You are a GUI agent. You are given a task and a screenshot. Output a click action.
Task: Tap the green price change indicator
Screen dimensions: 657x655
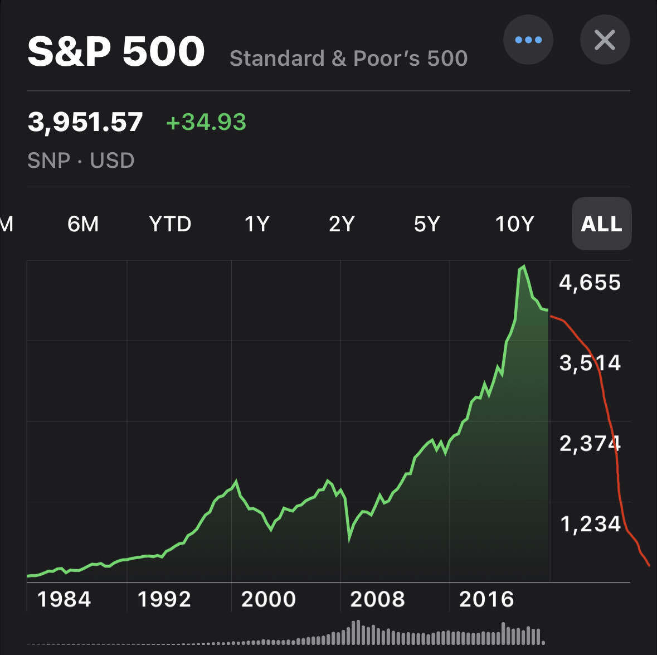point(205,122)
